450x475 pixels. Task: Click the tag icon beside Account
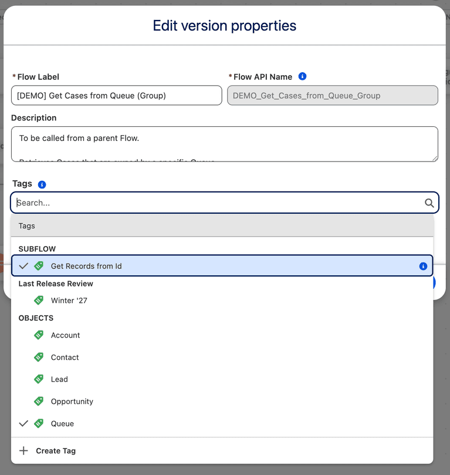[39, 335]
